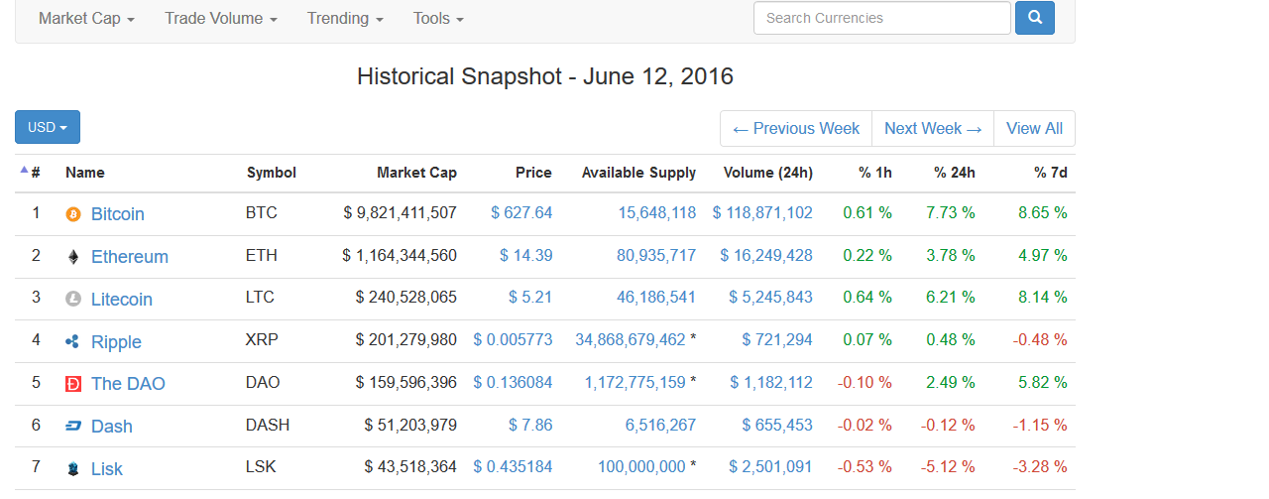
Task: Click Ethereum volume $ 16,249,428
Action: [x=766, y=255]
